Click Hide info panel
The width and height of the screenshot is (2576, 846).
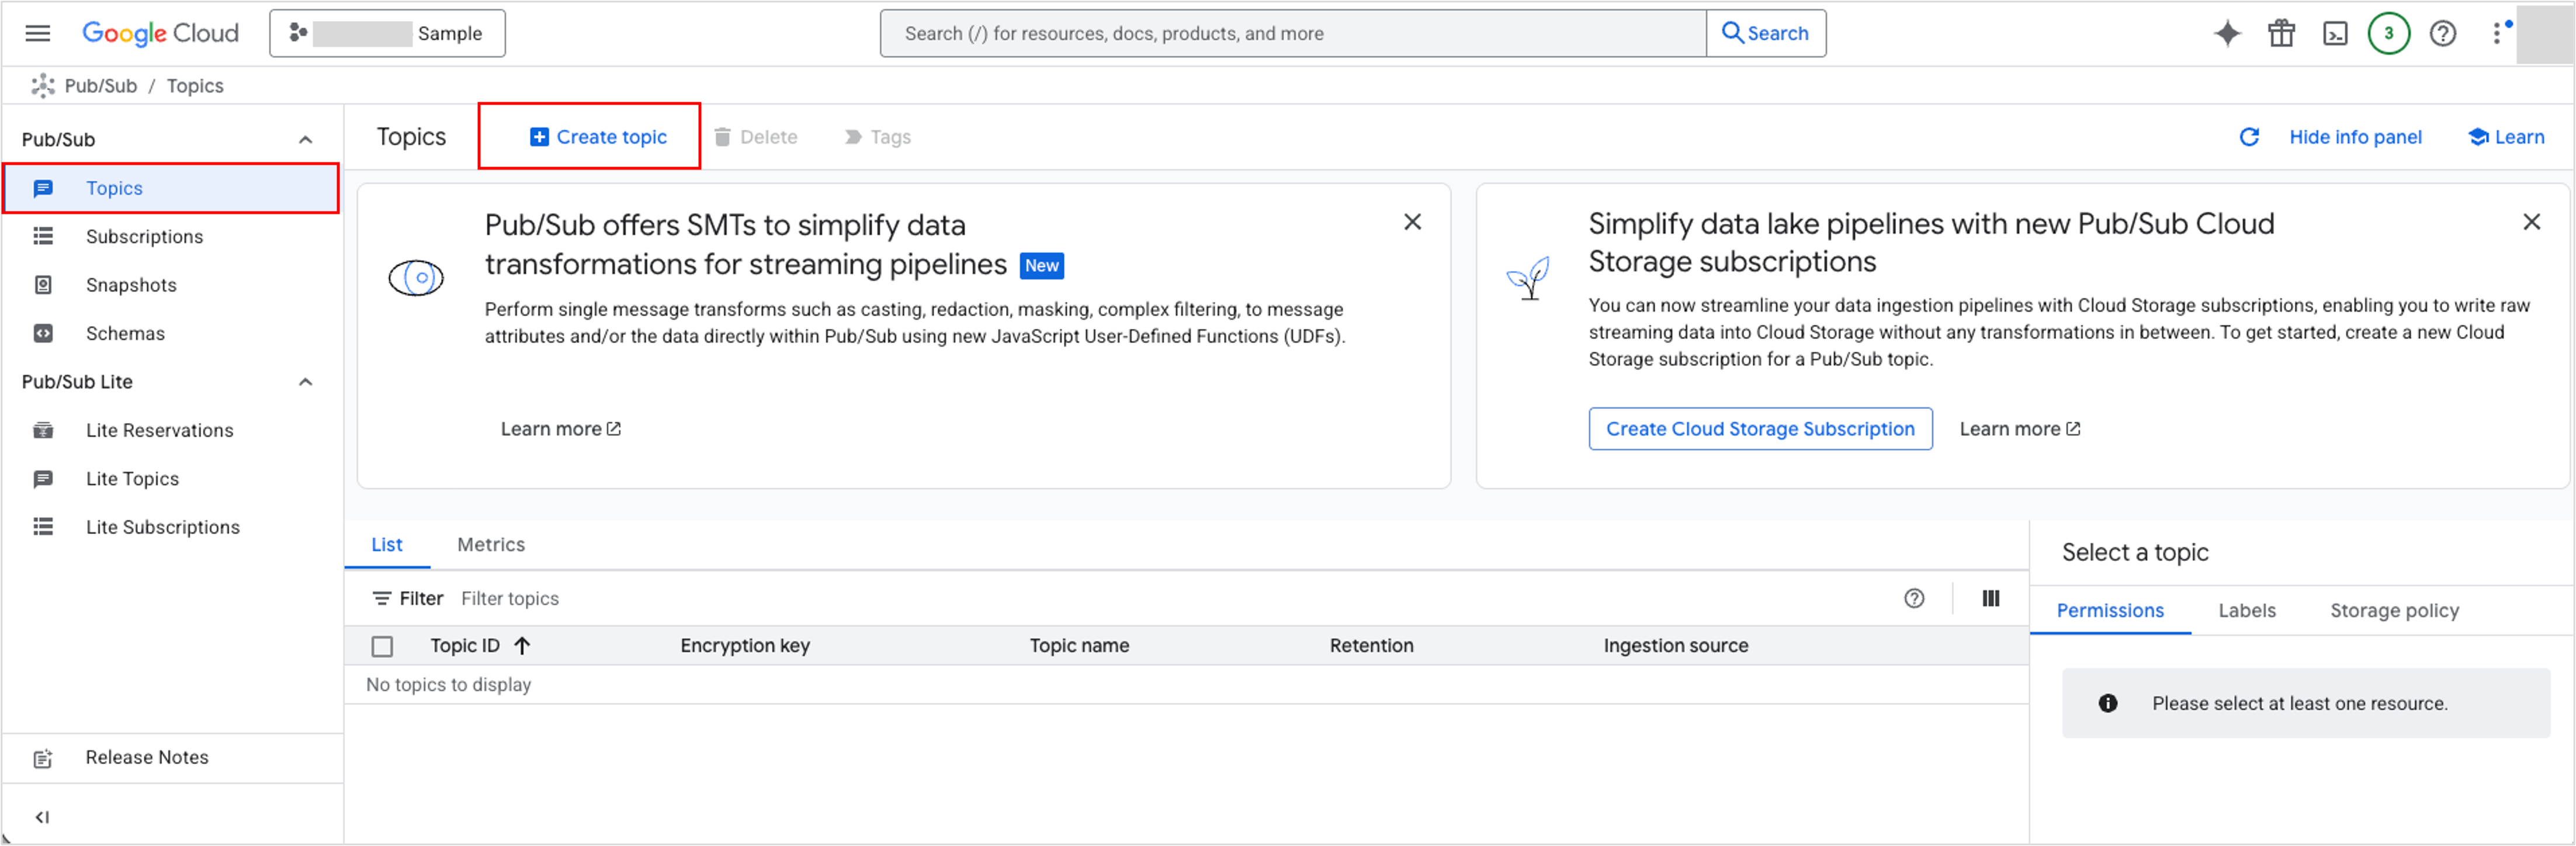(x=2355, y=137)
